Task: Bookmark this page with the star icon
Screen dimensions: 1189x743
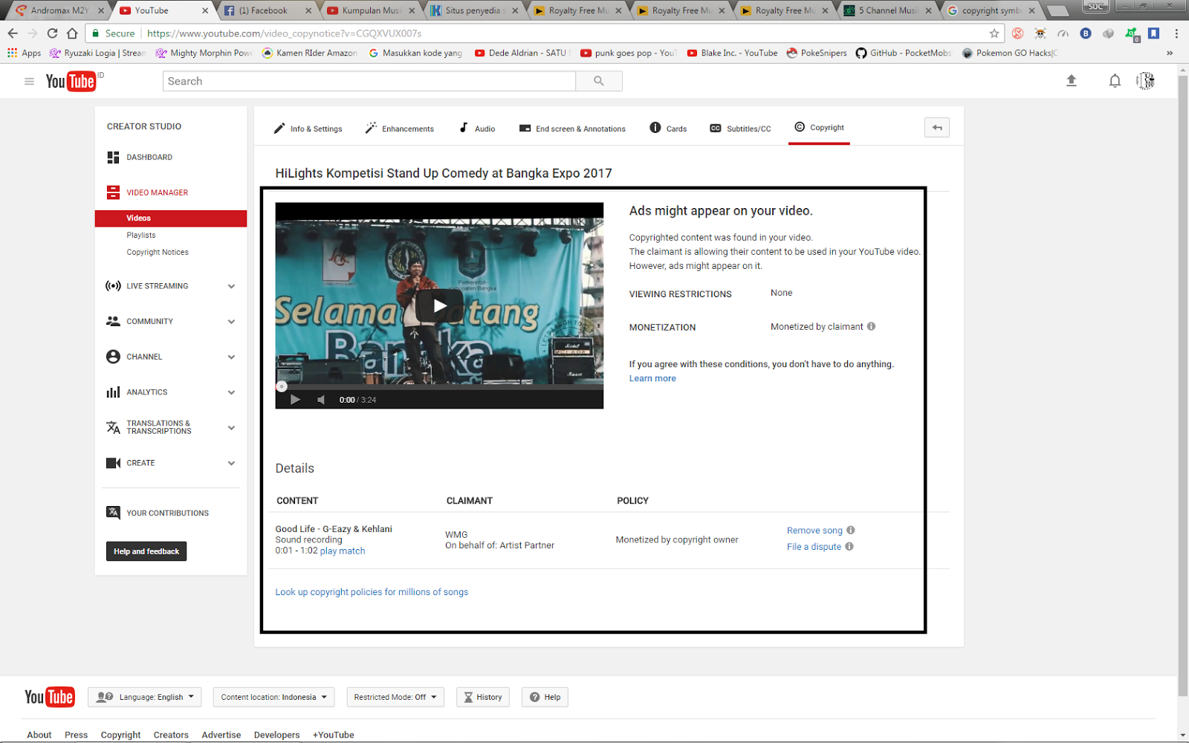Action: coord(994,33)
